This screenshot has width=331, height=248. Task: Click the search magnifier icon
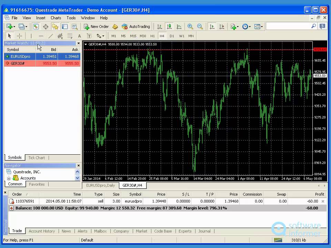point(313,26)
